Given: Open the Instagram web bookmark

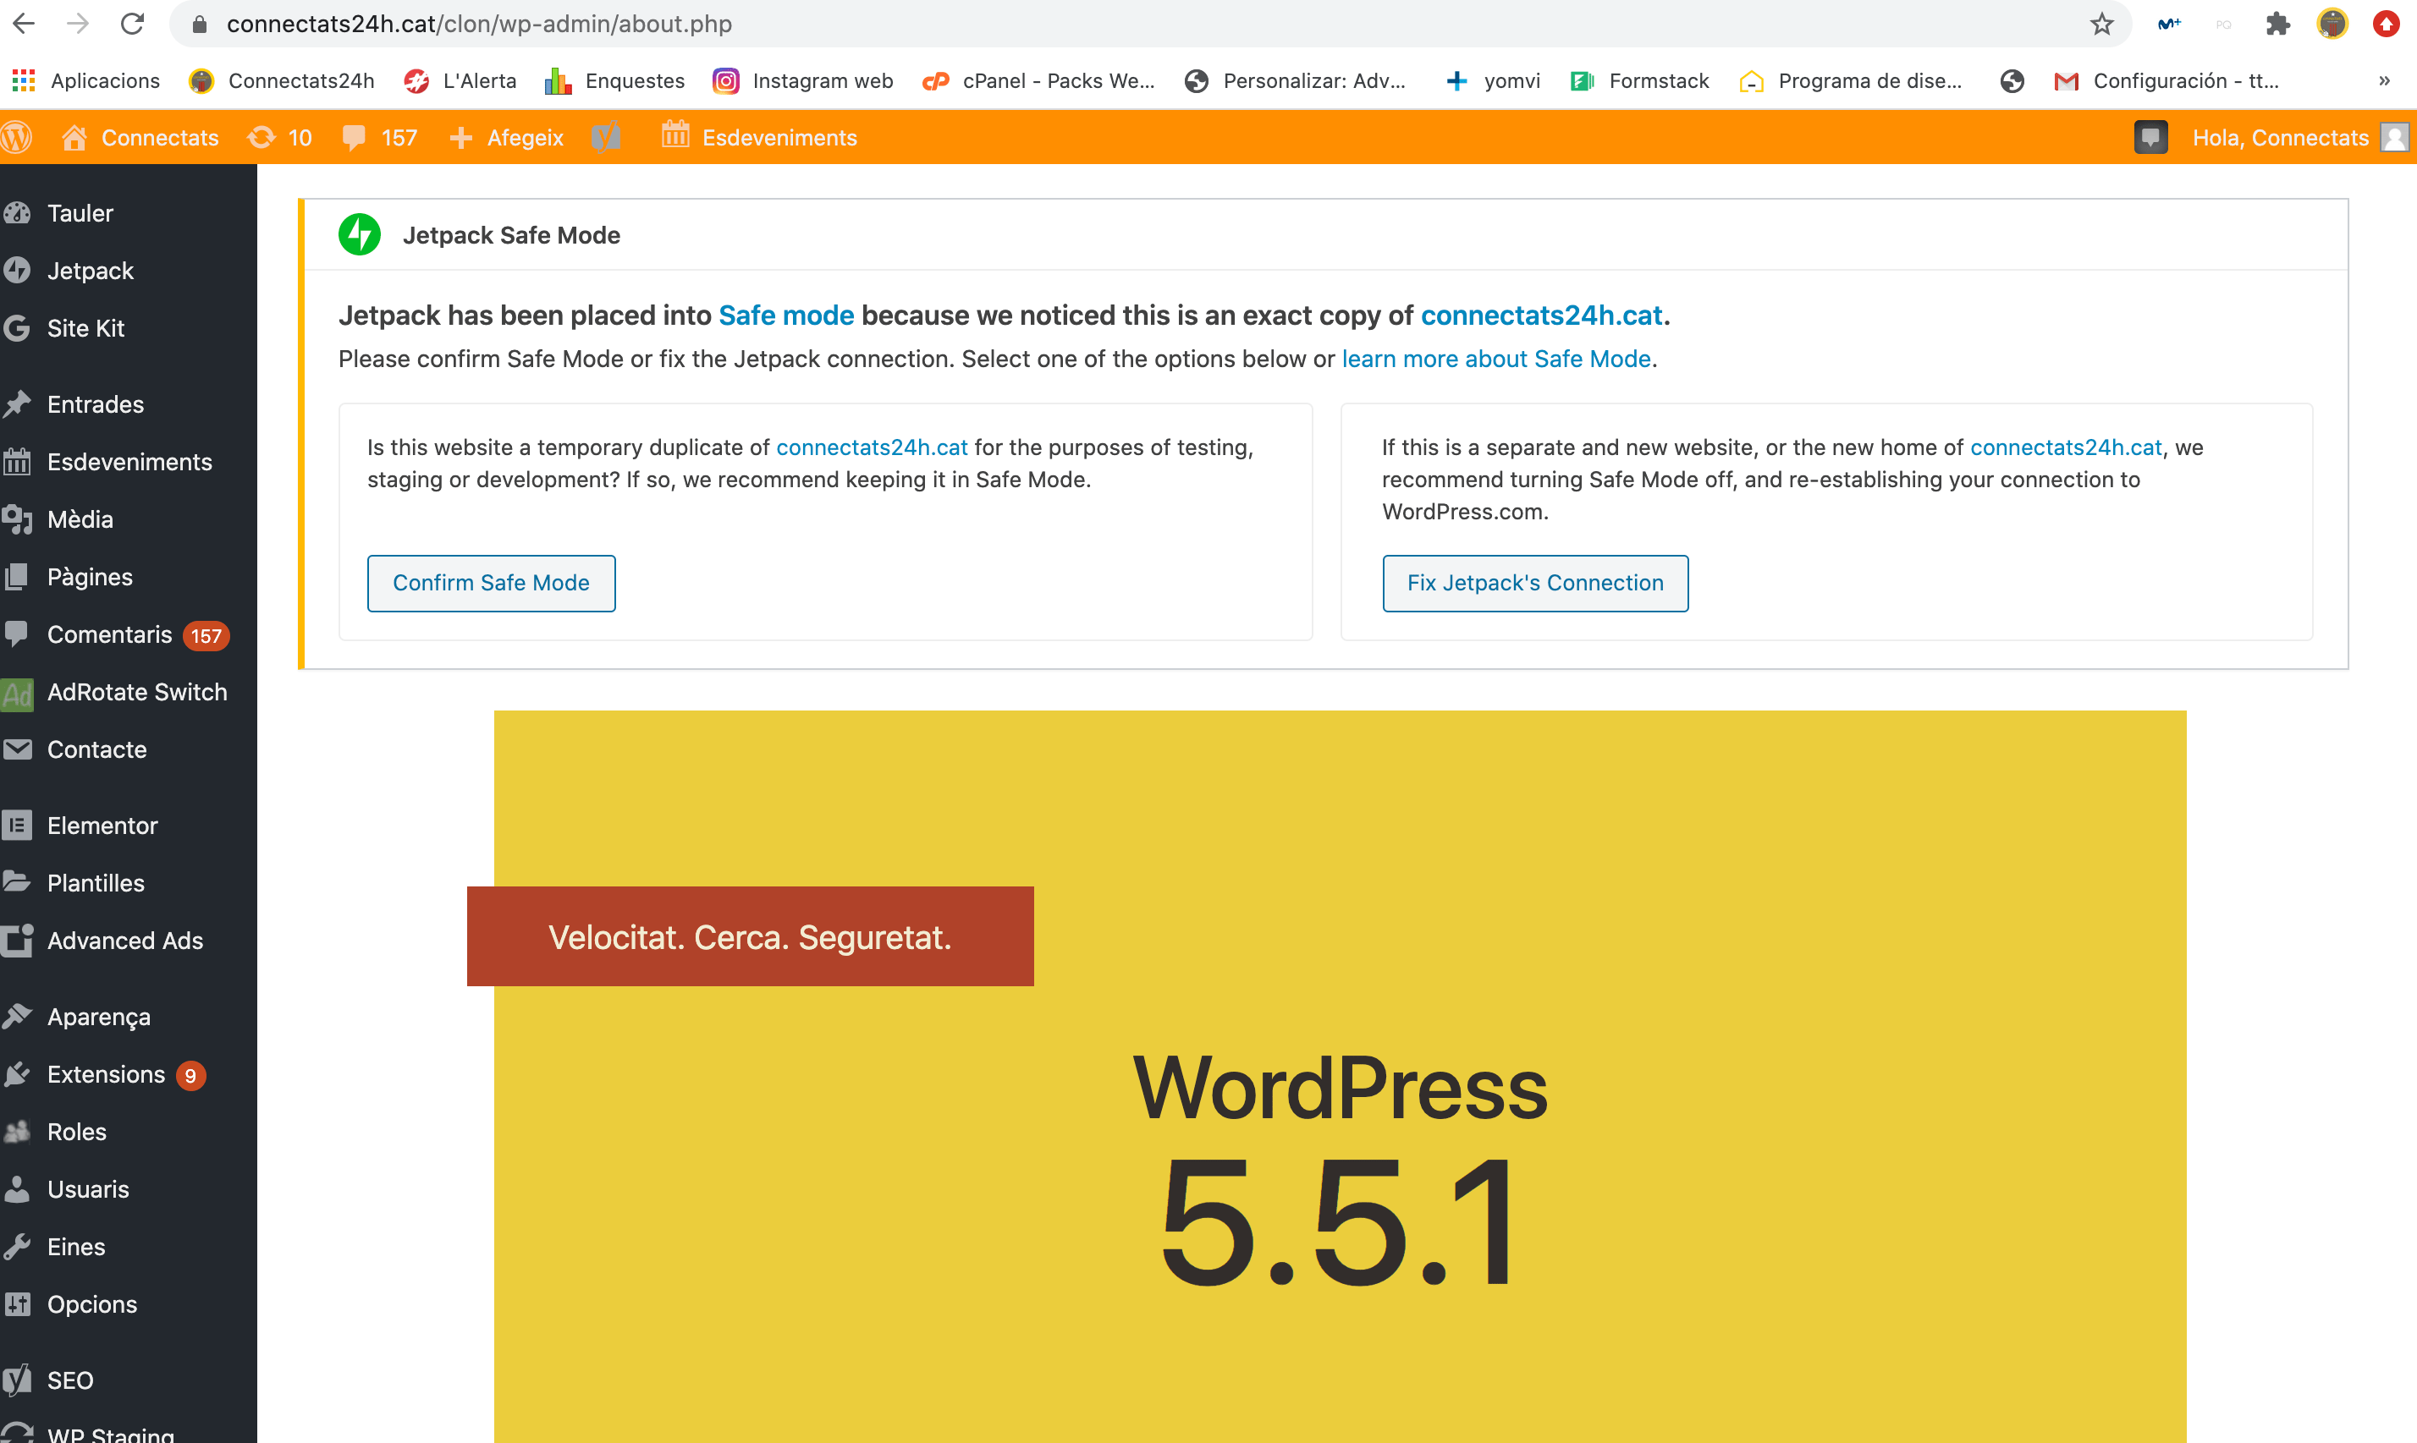Looking at the screenshot, I should pos(802,80).
